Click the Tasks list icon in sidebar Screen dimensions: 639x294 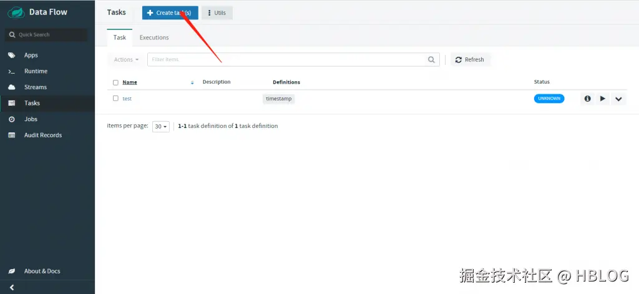pyautogui.click(x=12, y=103)
